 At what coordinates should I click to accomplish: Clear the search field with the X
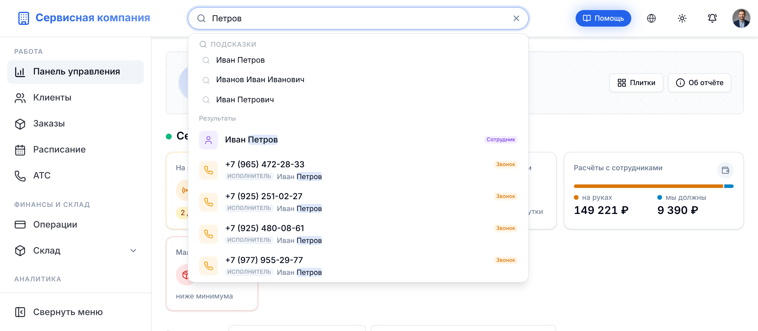pos(516,18)
